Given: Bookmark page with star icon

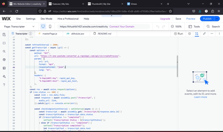Looking at the screenshot, I should coord(170,11).
